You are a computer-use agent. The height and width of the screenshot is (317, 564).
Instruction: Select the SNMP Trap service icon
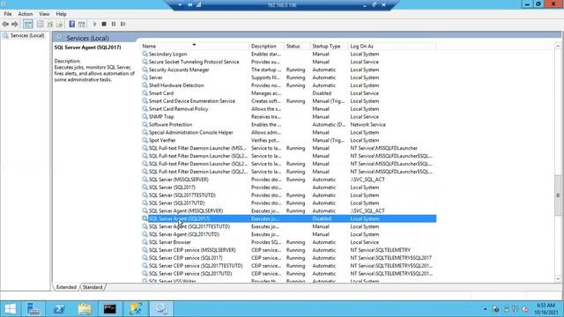click(145, 117)
